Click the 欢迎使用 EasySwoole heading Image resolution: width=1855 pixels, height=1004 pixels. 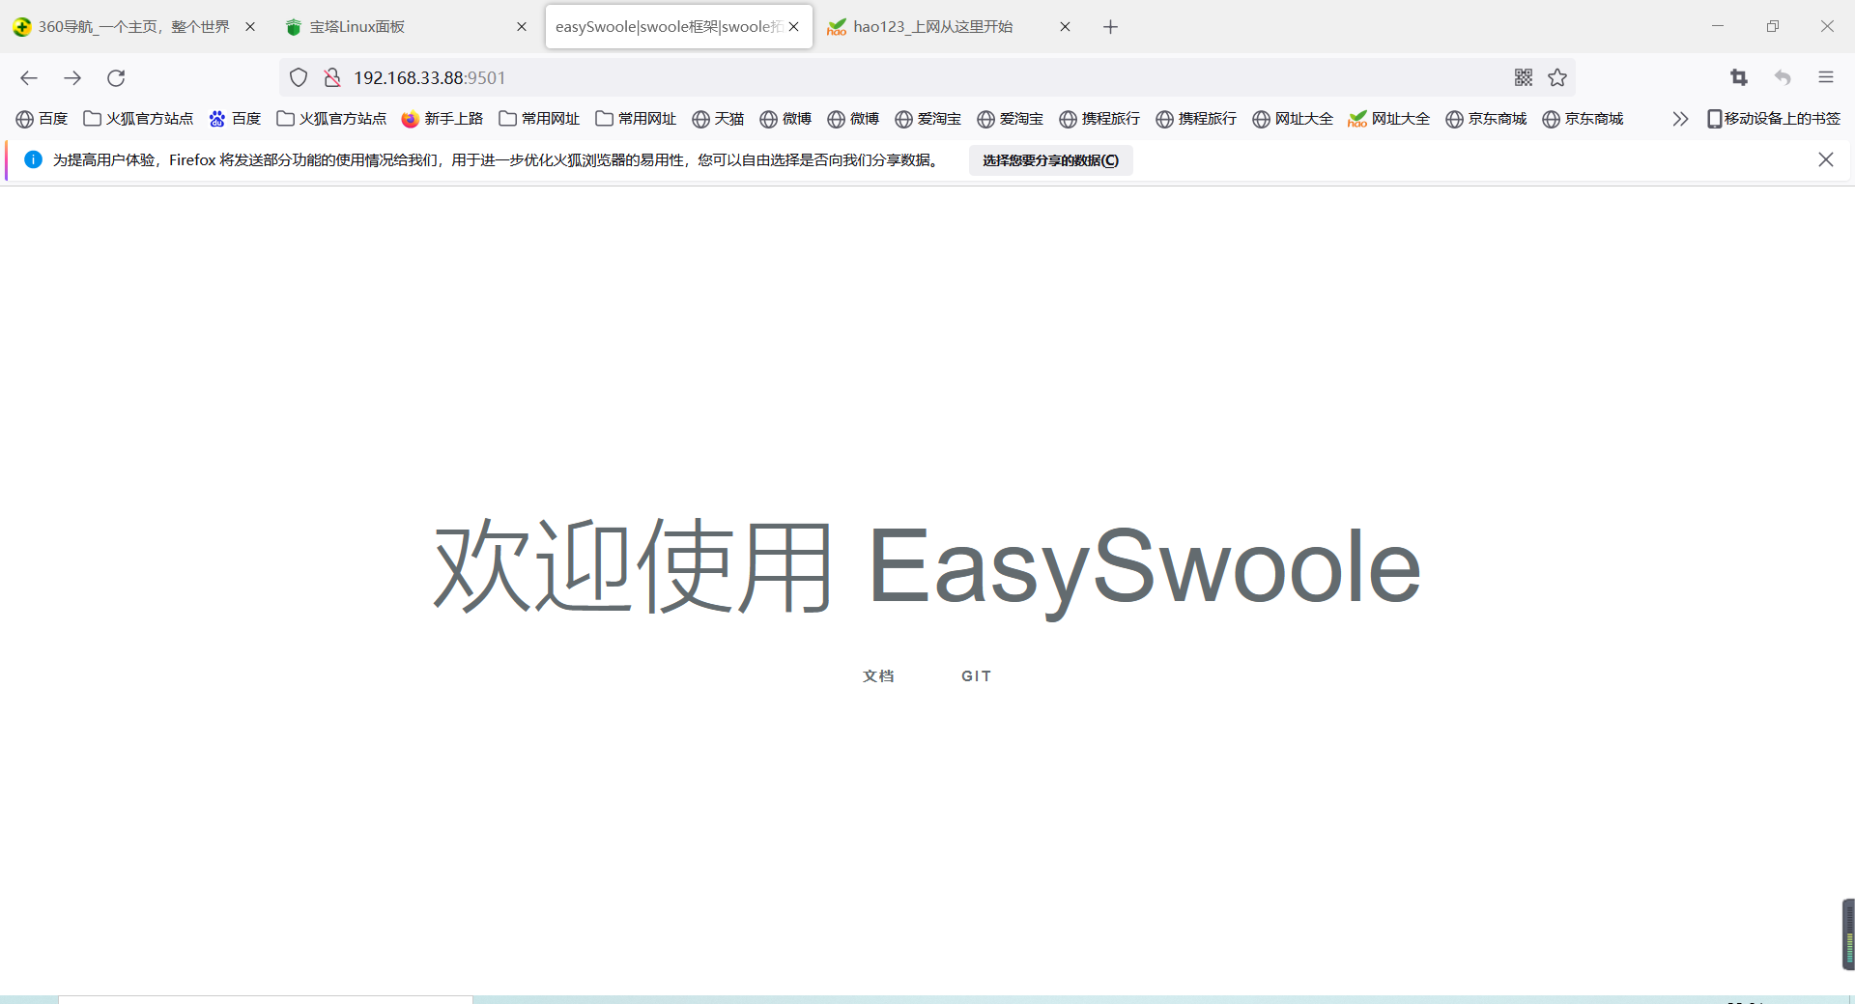pos(927,567)
